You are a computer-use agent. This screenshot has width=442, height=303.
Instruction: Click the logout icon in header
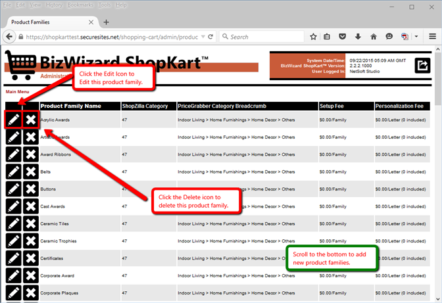(422, 65)
